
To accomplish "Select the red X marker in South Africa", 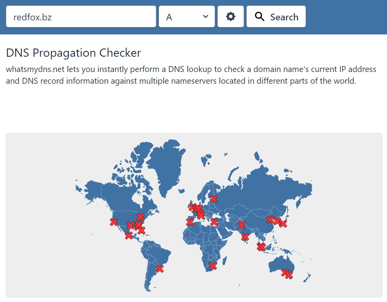I will click(213, 266).
